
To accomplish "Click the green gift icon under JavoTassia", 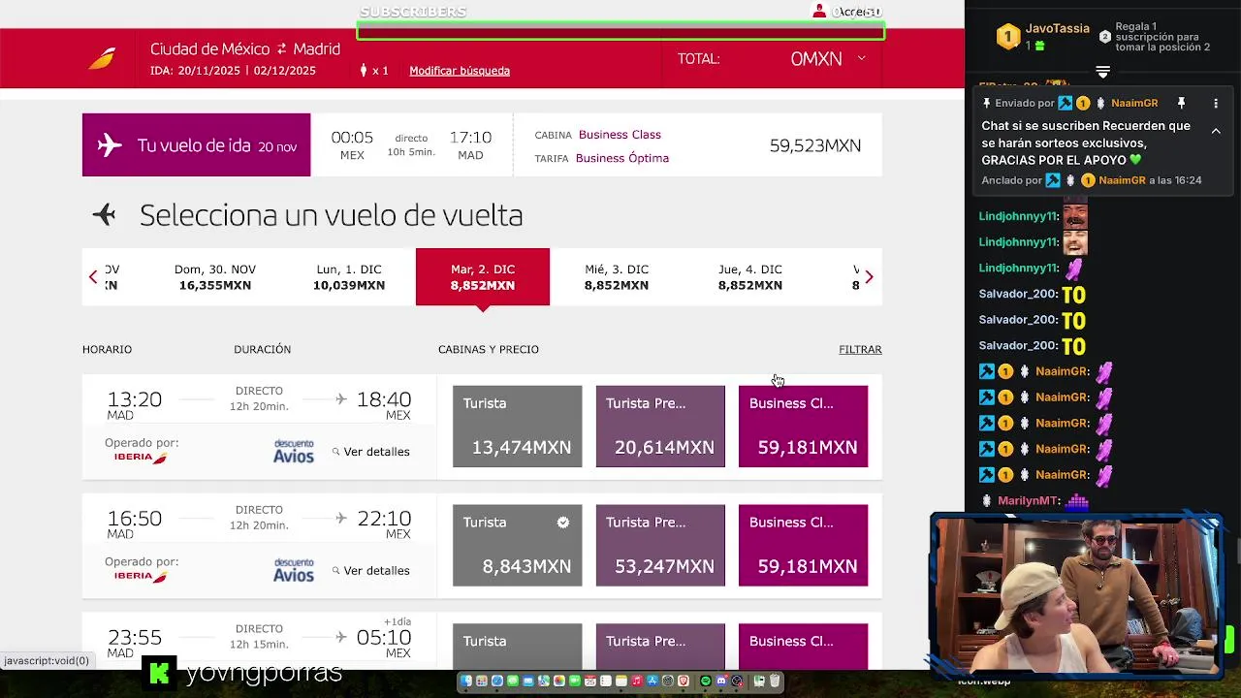I will click(1039, 46).
